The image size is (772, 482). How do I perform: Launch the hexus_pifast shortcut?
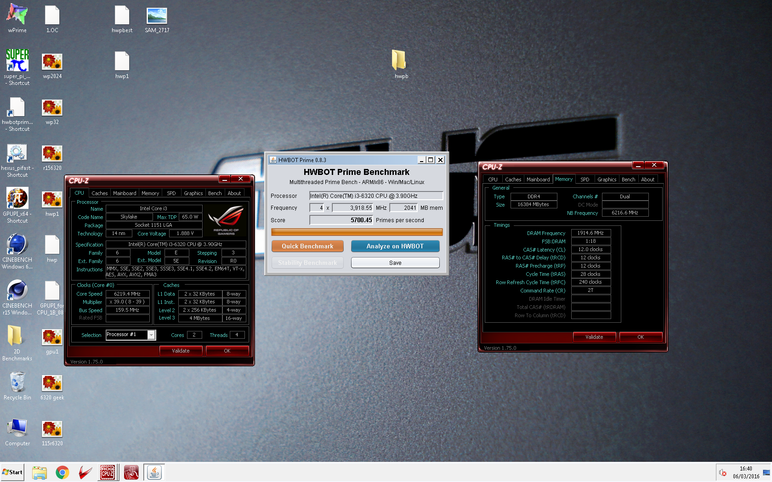pos(17,160)
